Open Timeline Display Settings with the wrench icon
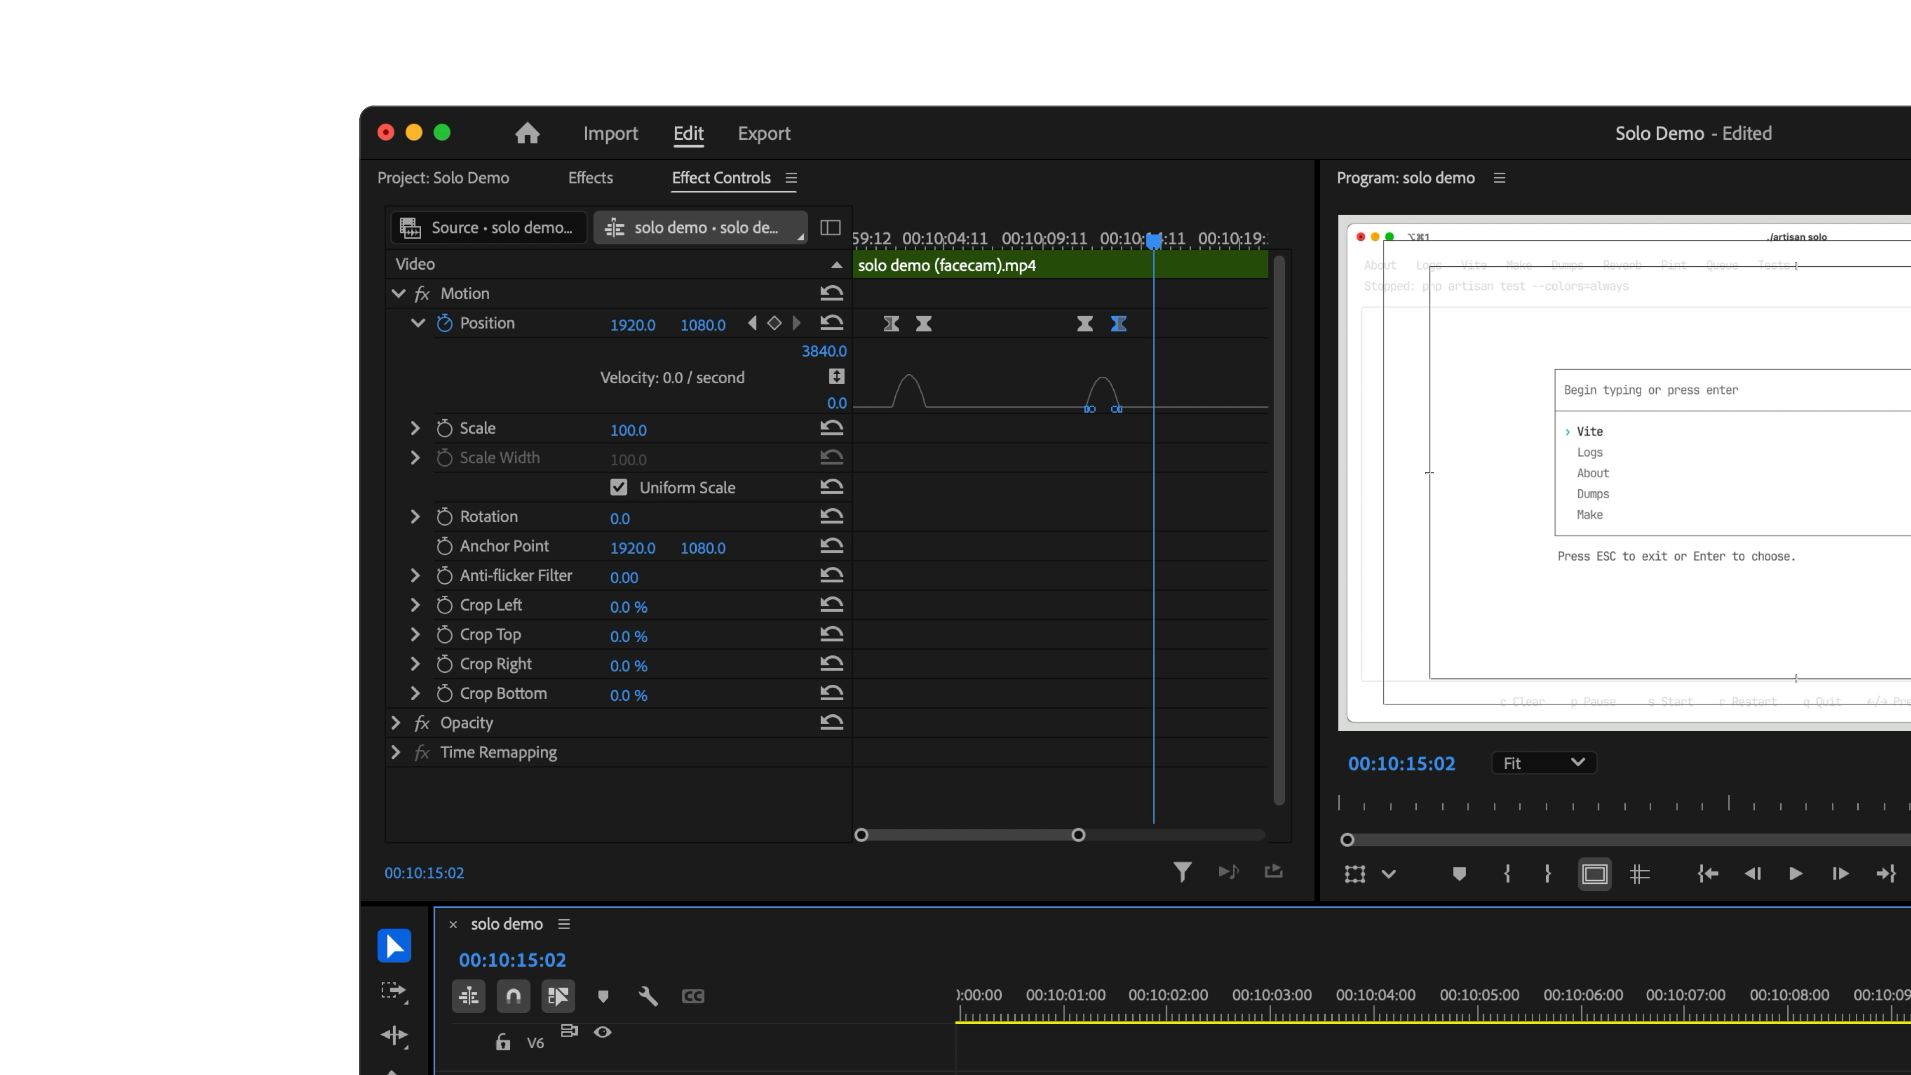The height and width of the screenshot is (1075, 1911). (648, 995)
